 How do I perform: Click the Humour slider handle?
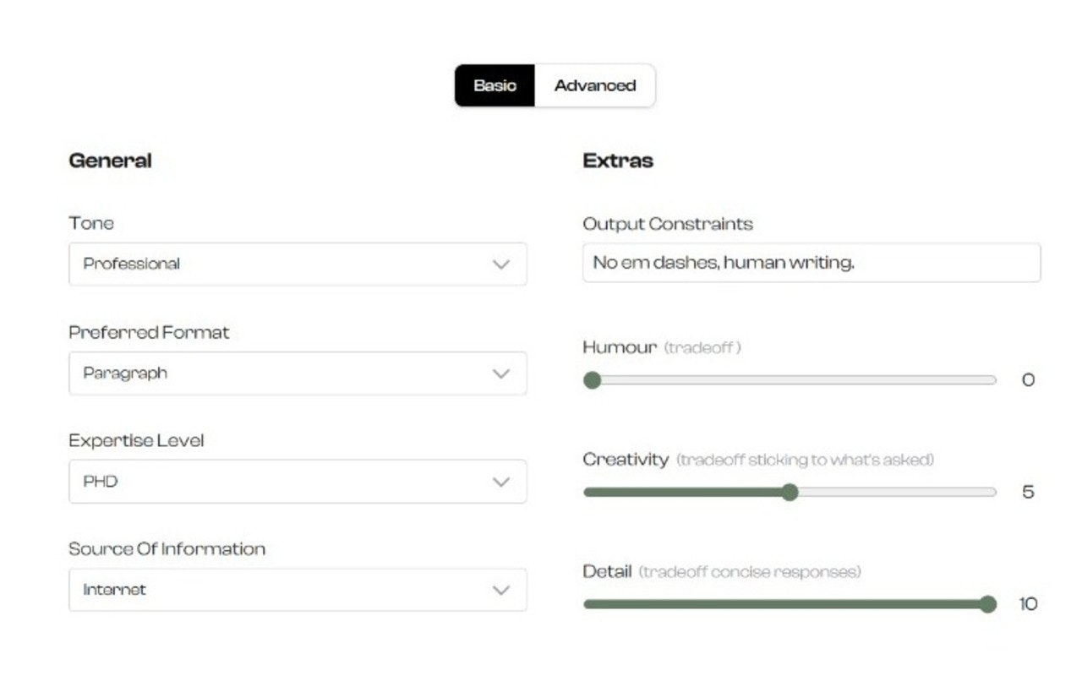point(592,380)
